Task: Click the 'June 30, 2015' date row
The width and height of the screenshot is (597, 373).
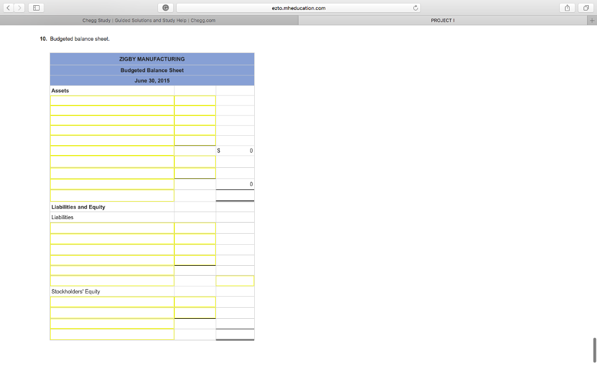Action: (x=152, y=80)
